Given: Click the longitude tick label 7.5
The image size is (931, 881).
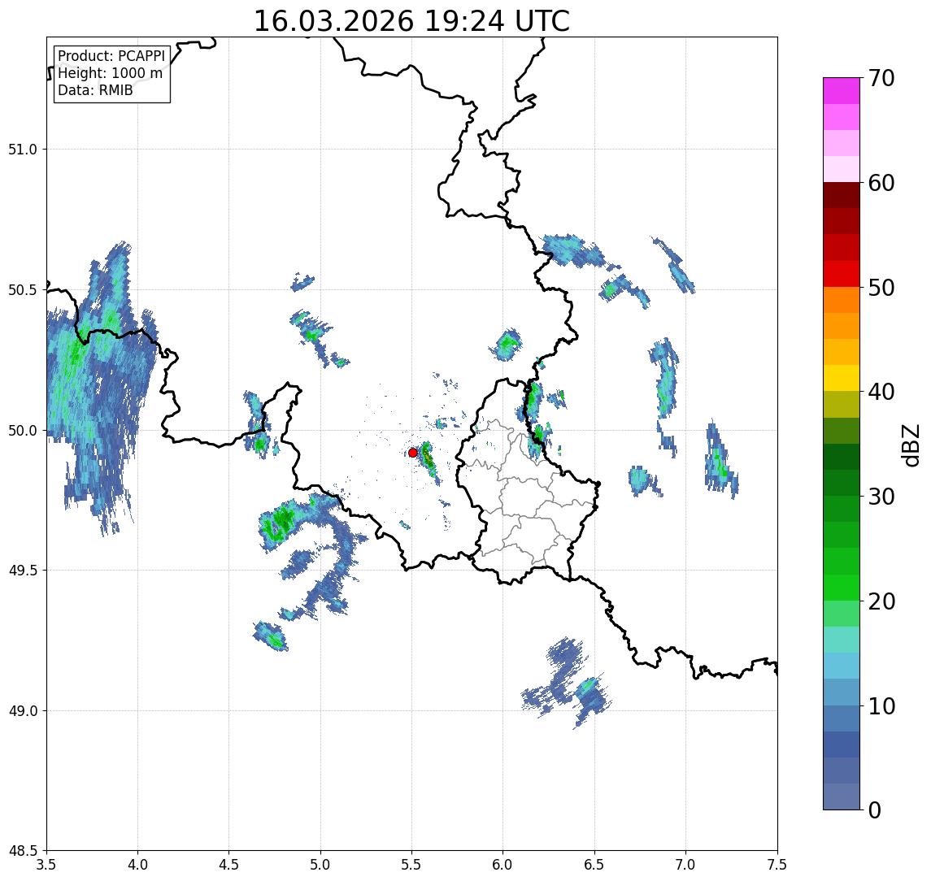Looking at the screenshot, I should 777,864.
